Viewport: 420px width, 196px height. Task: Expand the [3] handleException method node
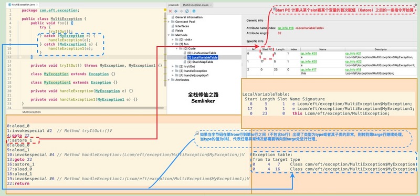[173, 71]
